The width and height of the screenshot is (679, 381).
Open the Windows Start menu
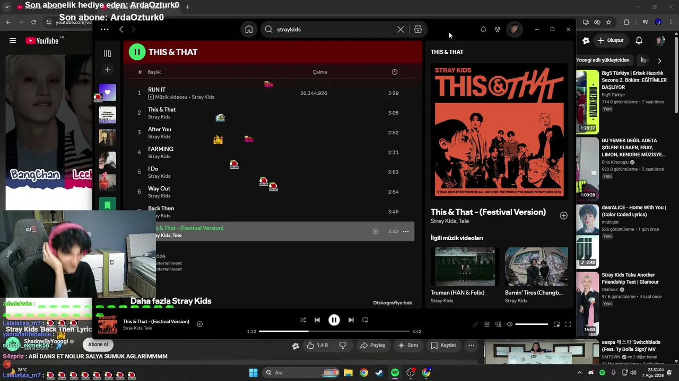[253, 373]
